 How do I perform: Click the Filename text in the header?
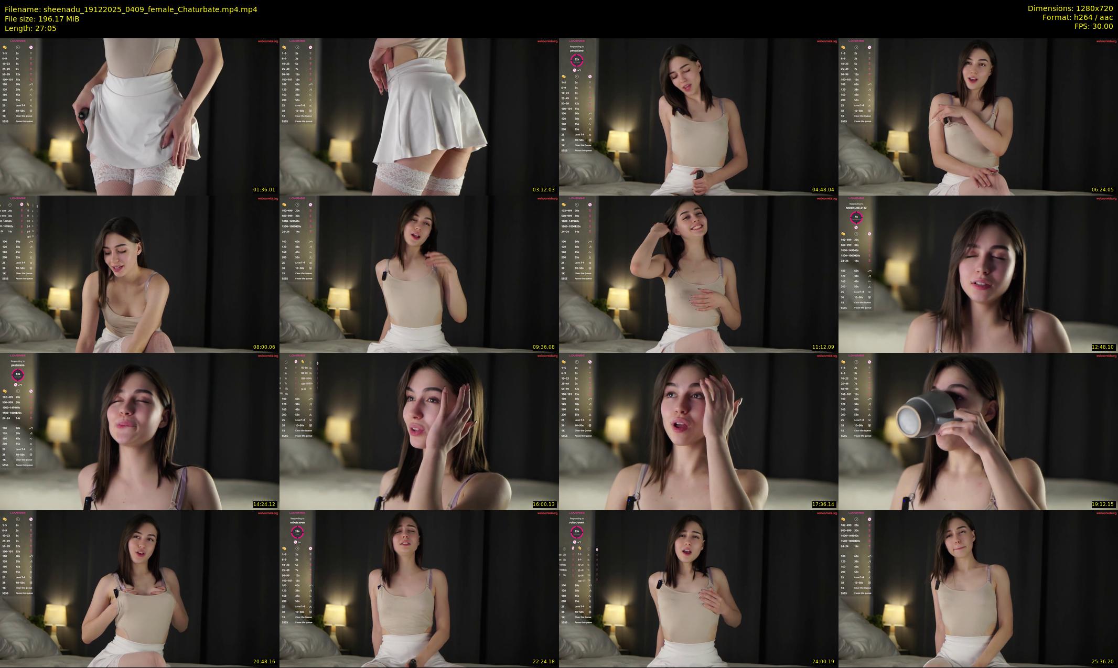point(131,9)
